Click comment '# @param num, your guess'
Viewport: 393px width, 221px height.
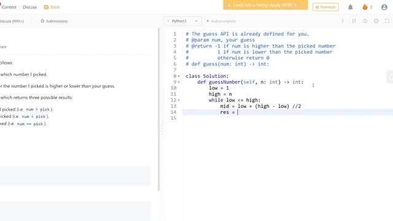pyautogui.click(x=220, y=40)
